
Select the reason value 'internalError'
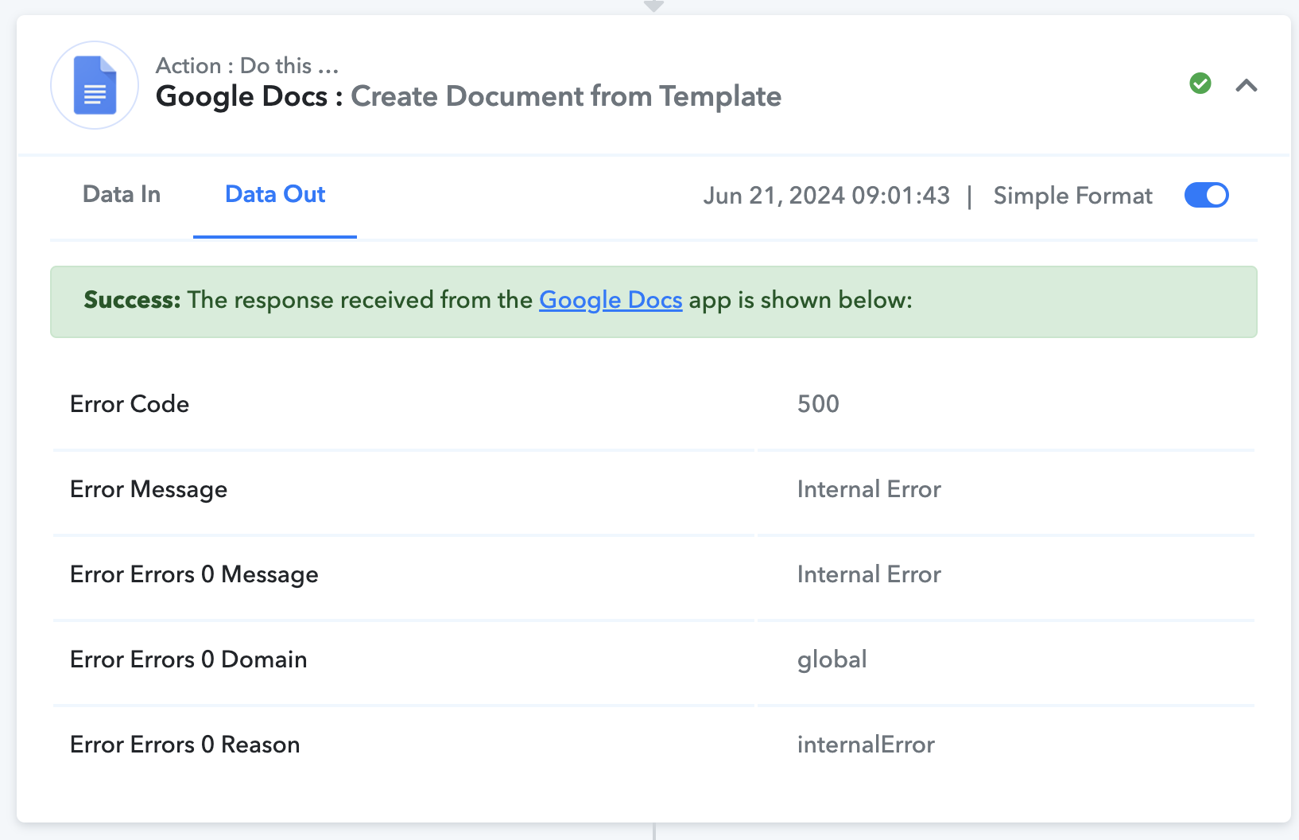(x=866, y=745)
